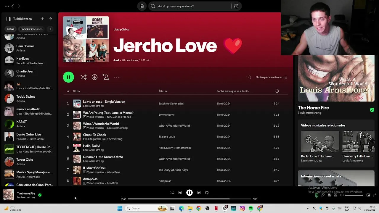Open the playback queue
The width and height of the screenshot is (379, 213).
pyautogui.click(x=329, y=195)
